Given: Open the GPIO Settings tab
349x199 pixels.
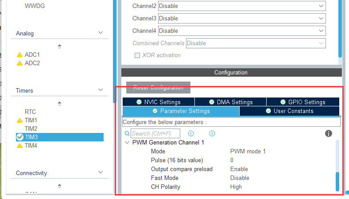Looking at the screenshot, I should coord(302,102).
